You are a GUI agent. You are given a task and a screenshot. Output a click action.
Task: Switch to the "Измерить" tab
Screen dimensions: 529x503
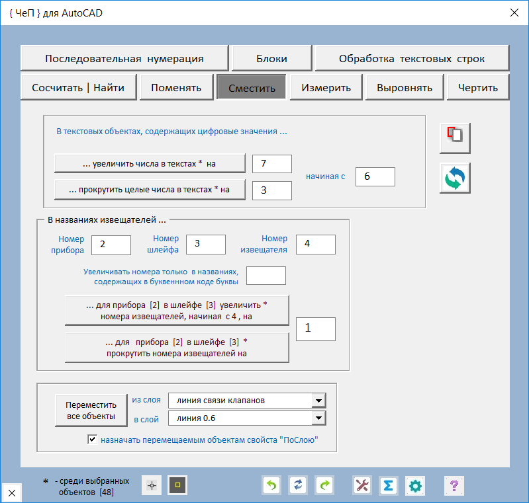point(326,88)
